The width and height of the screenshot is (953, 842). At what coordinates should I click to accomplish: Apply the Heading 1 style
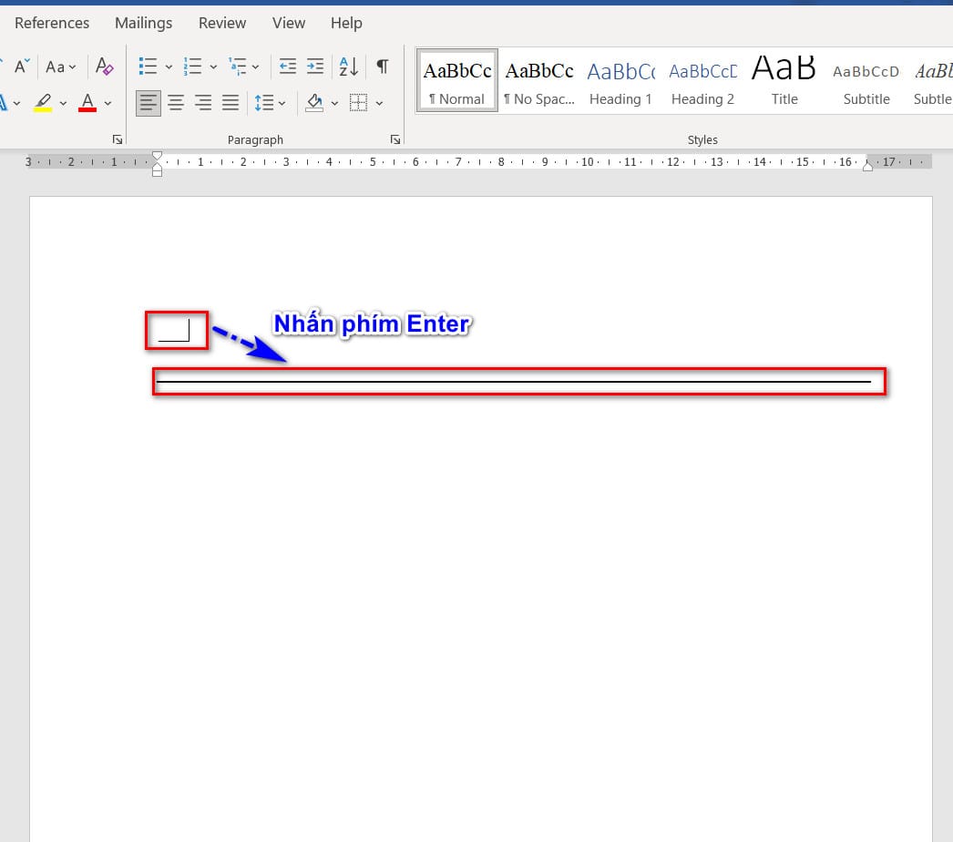click(620, 81)
